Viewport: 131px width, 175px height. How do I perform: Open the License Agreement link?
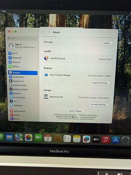click(88, 117)
